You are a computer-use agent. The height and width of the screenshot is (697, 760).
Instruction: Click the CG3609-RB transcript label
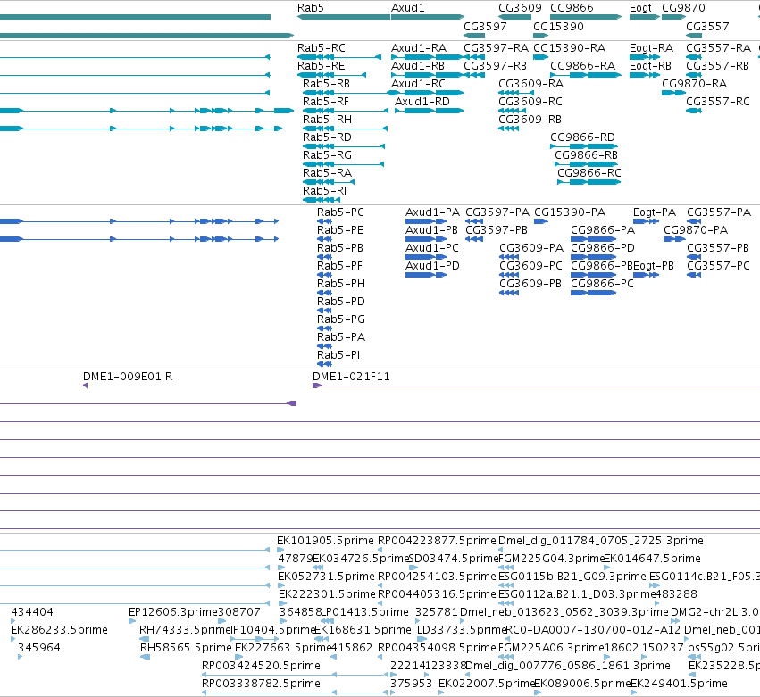click(x=530, y=120)
